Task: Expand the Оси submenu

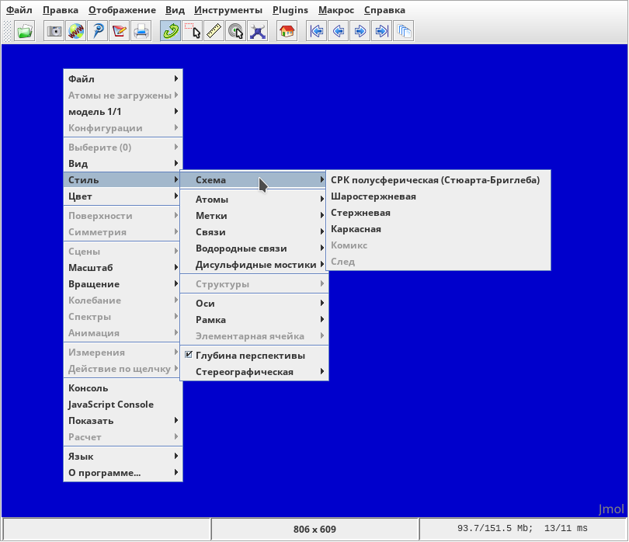Action: [x=255, y=304]
